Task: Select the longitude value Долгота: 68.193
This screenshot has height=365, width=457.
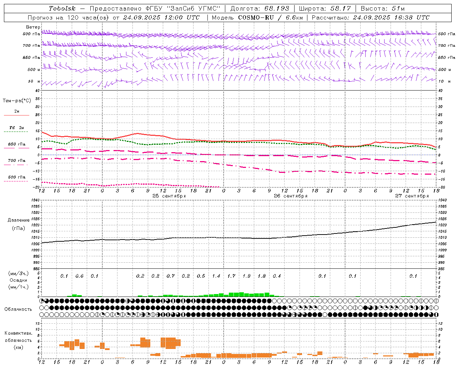Action: click(x=260, y=9)
